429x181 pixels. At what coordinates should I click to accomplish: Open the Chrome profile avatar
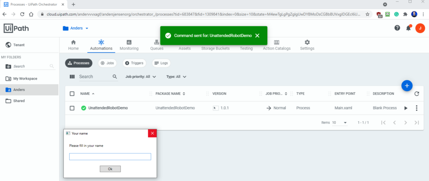pos(414,14)
